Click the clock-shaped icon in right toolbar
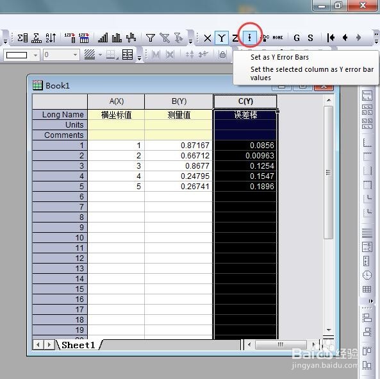This screenshot has width=380, height=379. click(367, 275)
